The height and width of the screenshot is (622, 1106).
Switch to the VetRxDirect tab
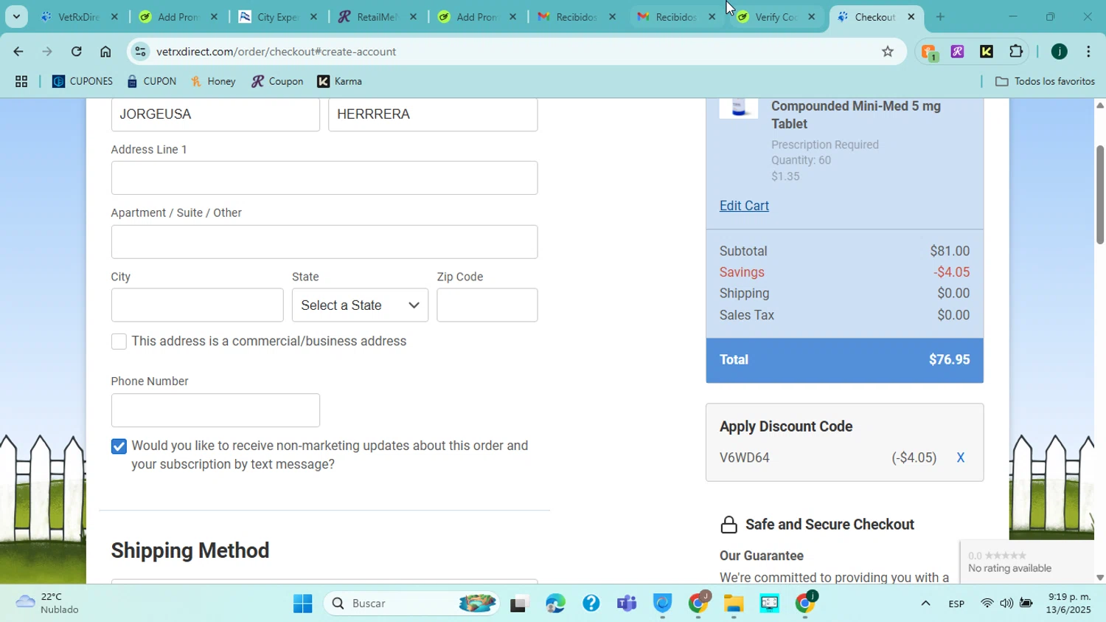click(x=80, y=17)
